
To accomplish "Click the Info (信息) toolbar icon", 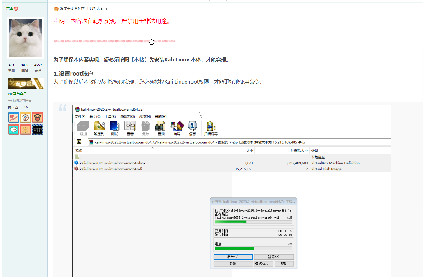I will pyautogui.click(x=192, y=126).
